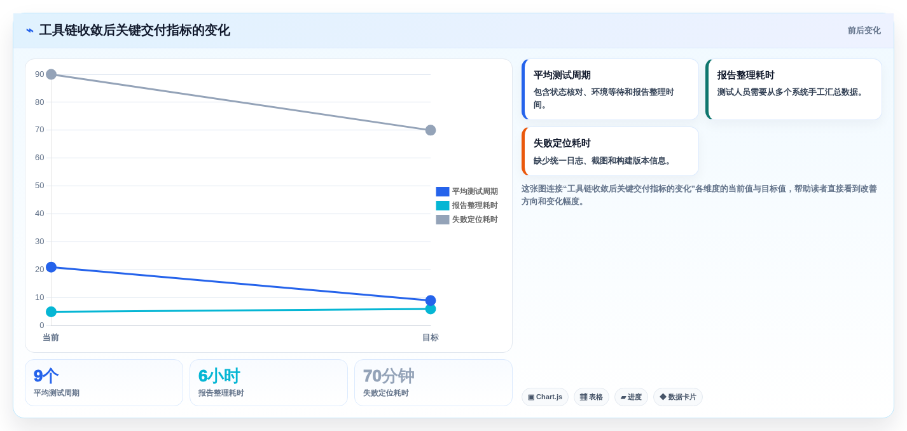Click the 表格 tag chip
Screen dimensions: 907x431
[592, 397]
